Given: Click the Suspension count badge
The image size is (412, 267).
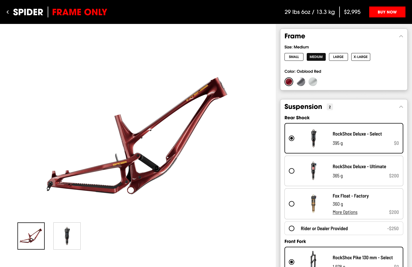Looking at the screenshot, I should point(330,107).
